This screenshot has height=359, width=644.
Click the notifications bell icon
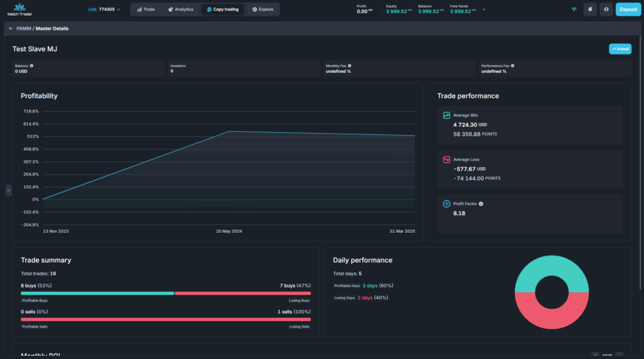(x=590, y=9)
